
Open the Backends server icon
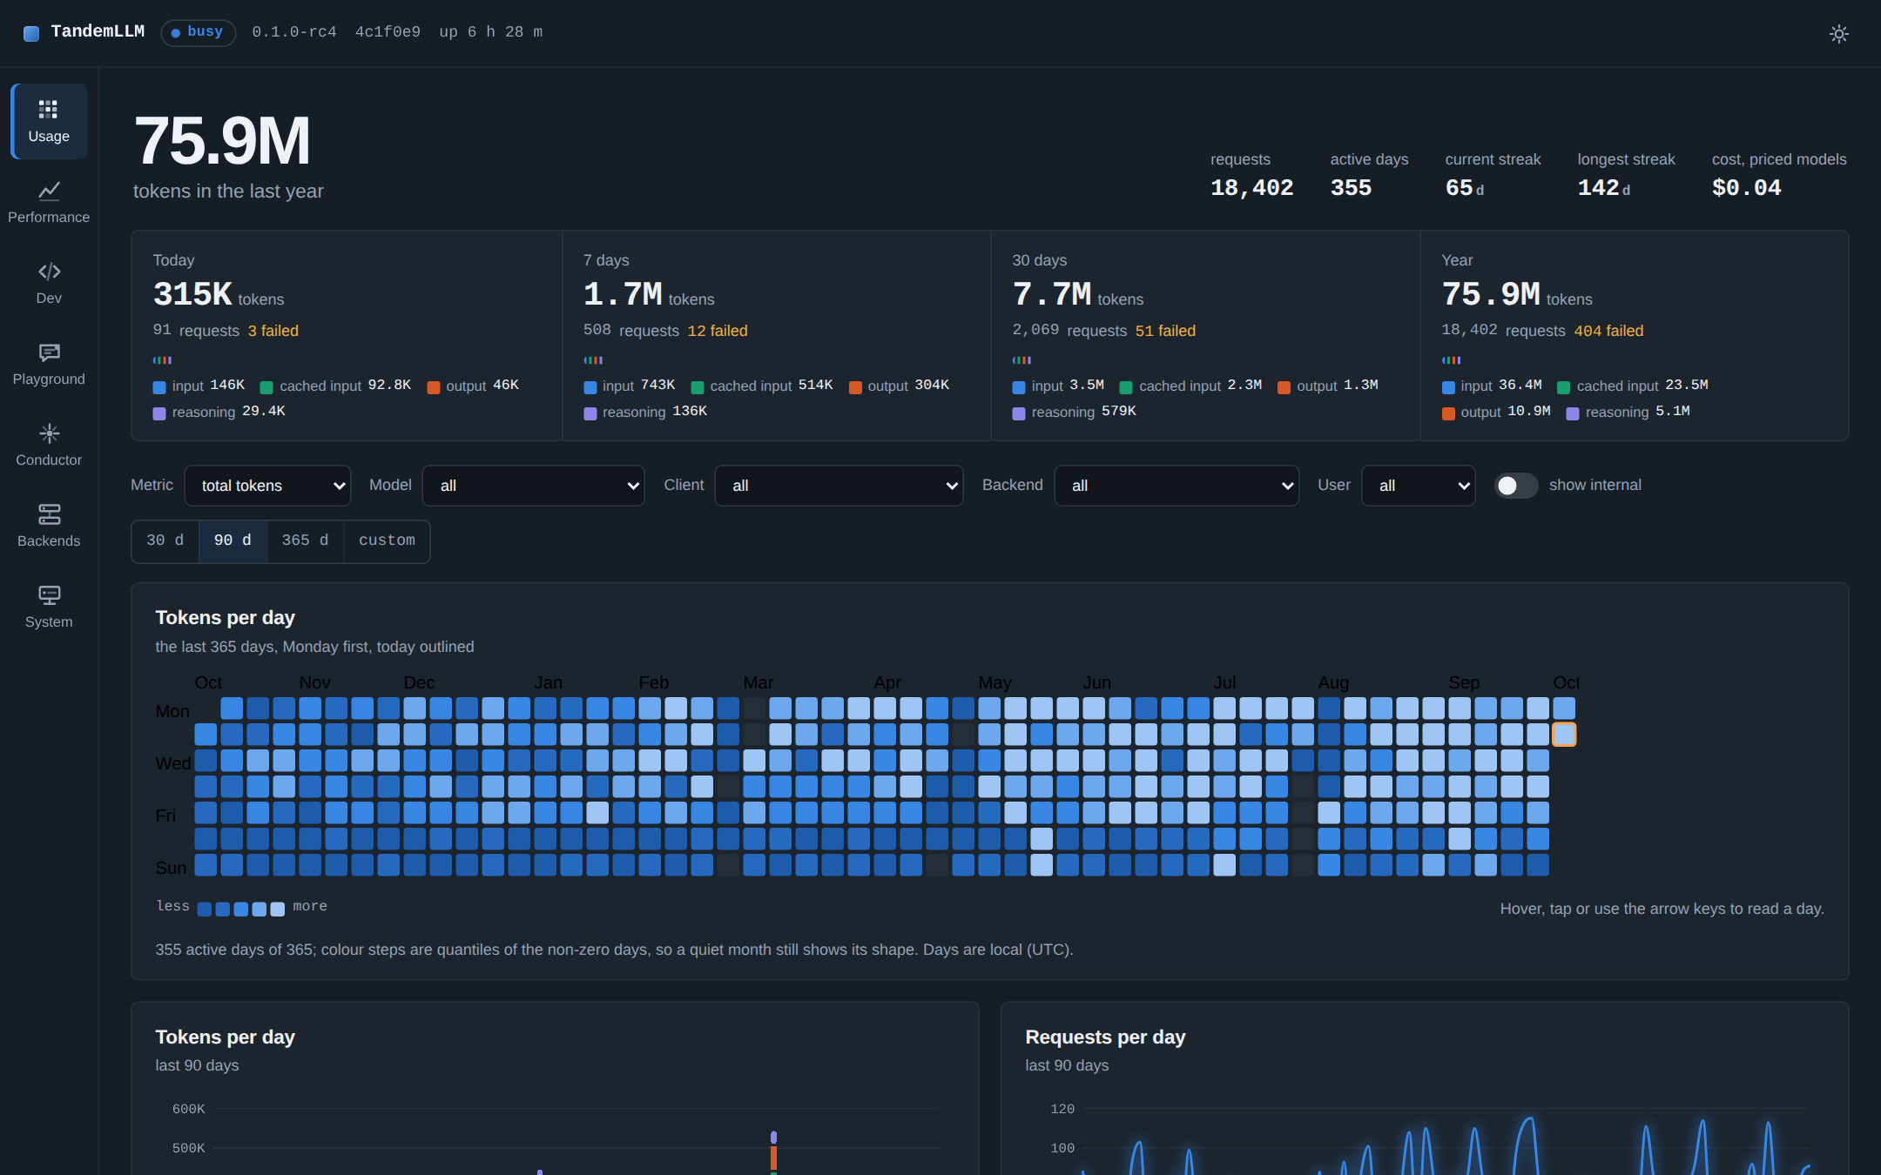click(49, 514)
